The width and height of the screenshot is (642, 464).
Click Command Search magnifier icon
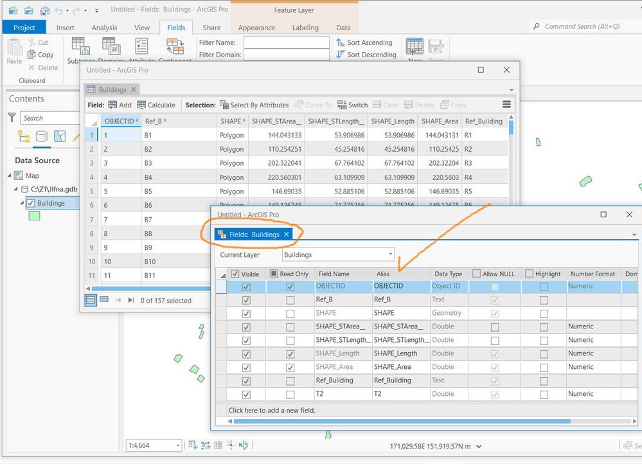[537, 26]
